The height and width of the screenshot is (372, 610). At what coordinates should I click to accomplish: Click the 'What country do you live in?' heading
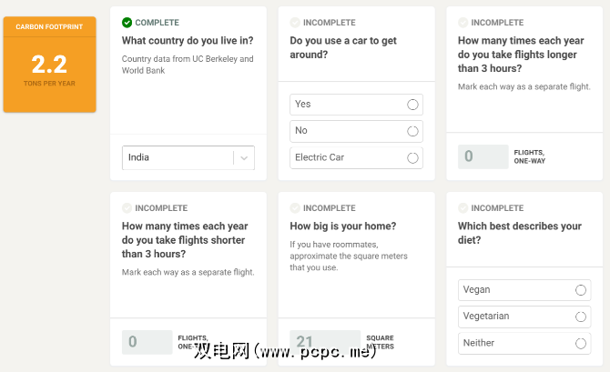(x=188, y=41)
